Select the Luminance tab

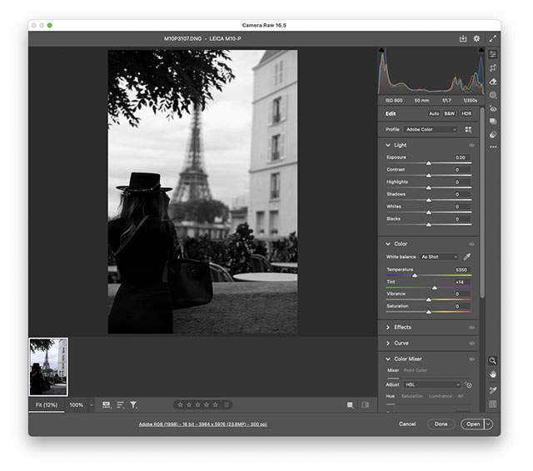(441, 396)
